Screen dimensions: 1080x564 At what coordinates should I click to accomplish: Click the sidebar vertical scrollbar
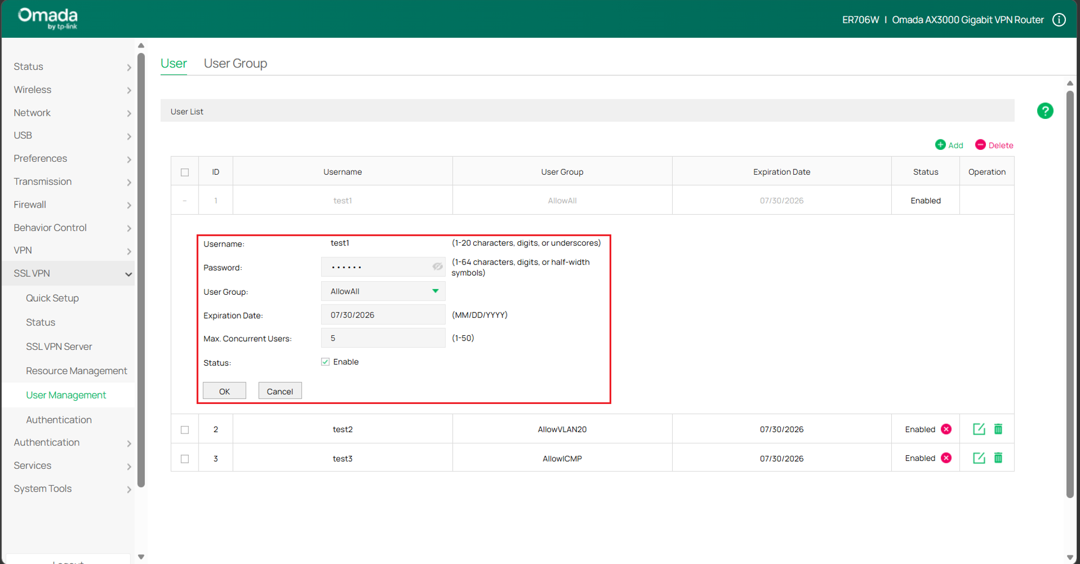(141, 270)
